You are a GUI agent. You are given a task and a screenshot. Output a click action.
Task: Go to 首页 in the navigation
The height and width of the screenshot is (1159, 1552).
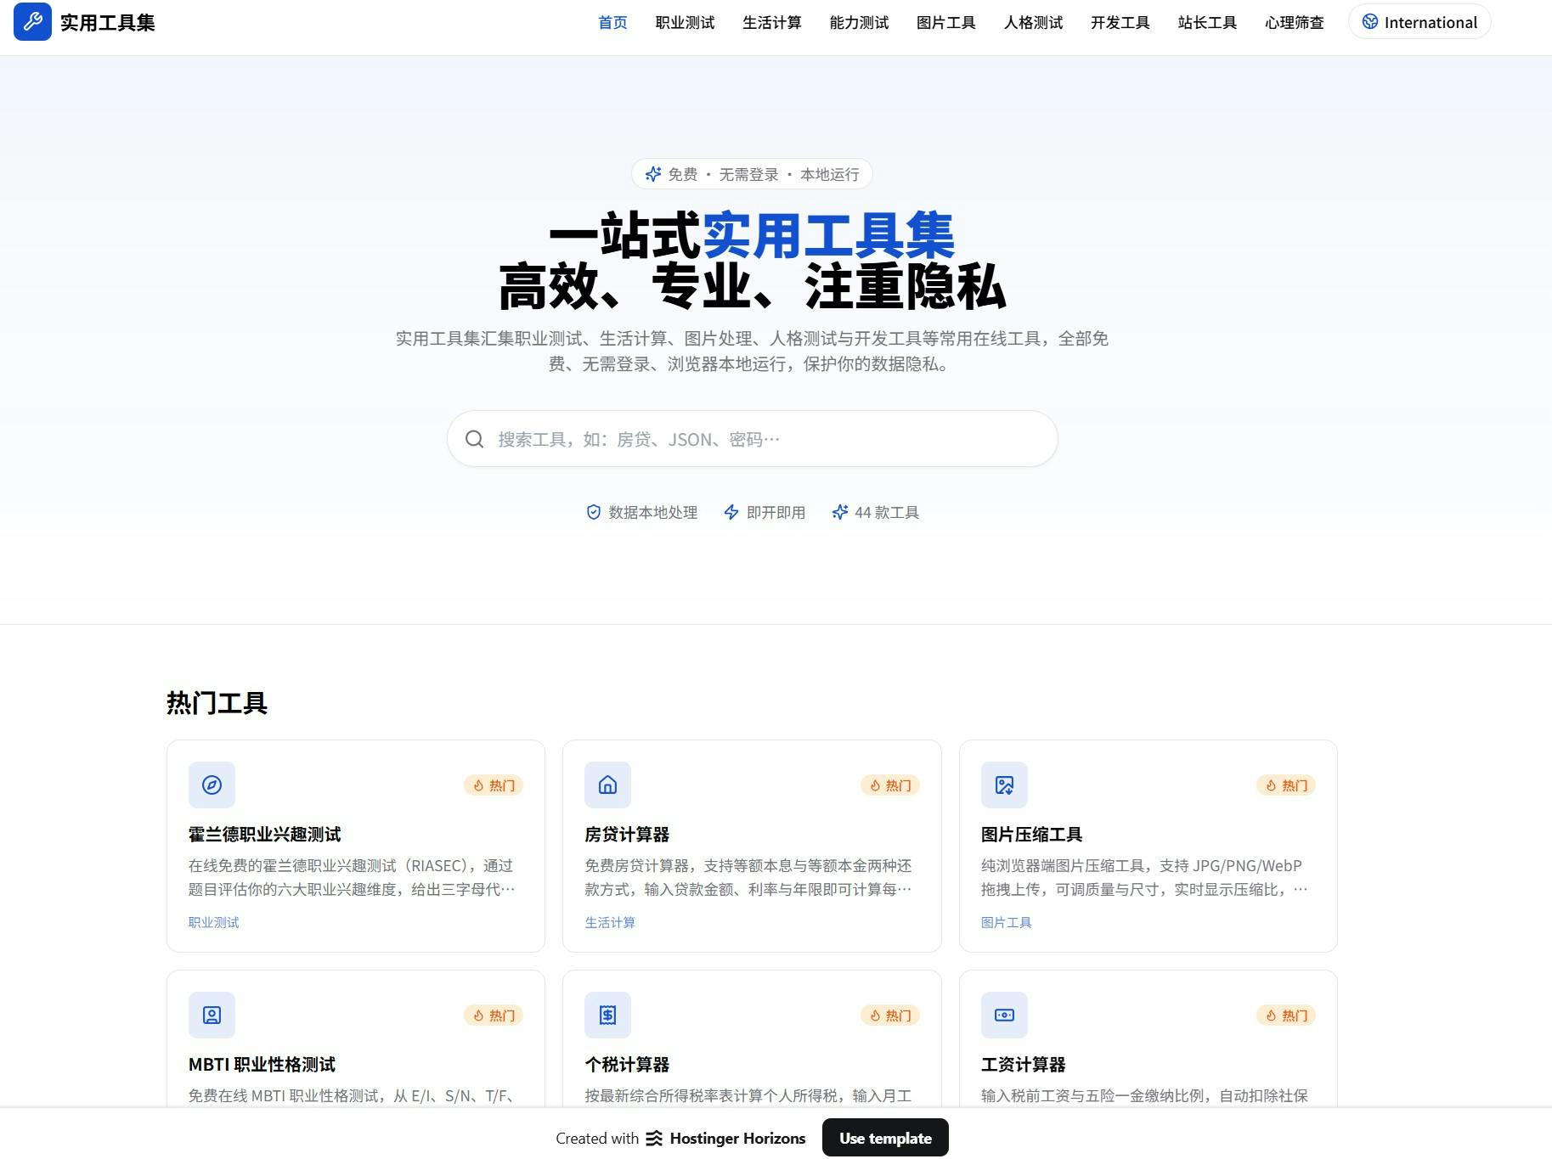(612, 23)
